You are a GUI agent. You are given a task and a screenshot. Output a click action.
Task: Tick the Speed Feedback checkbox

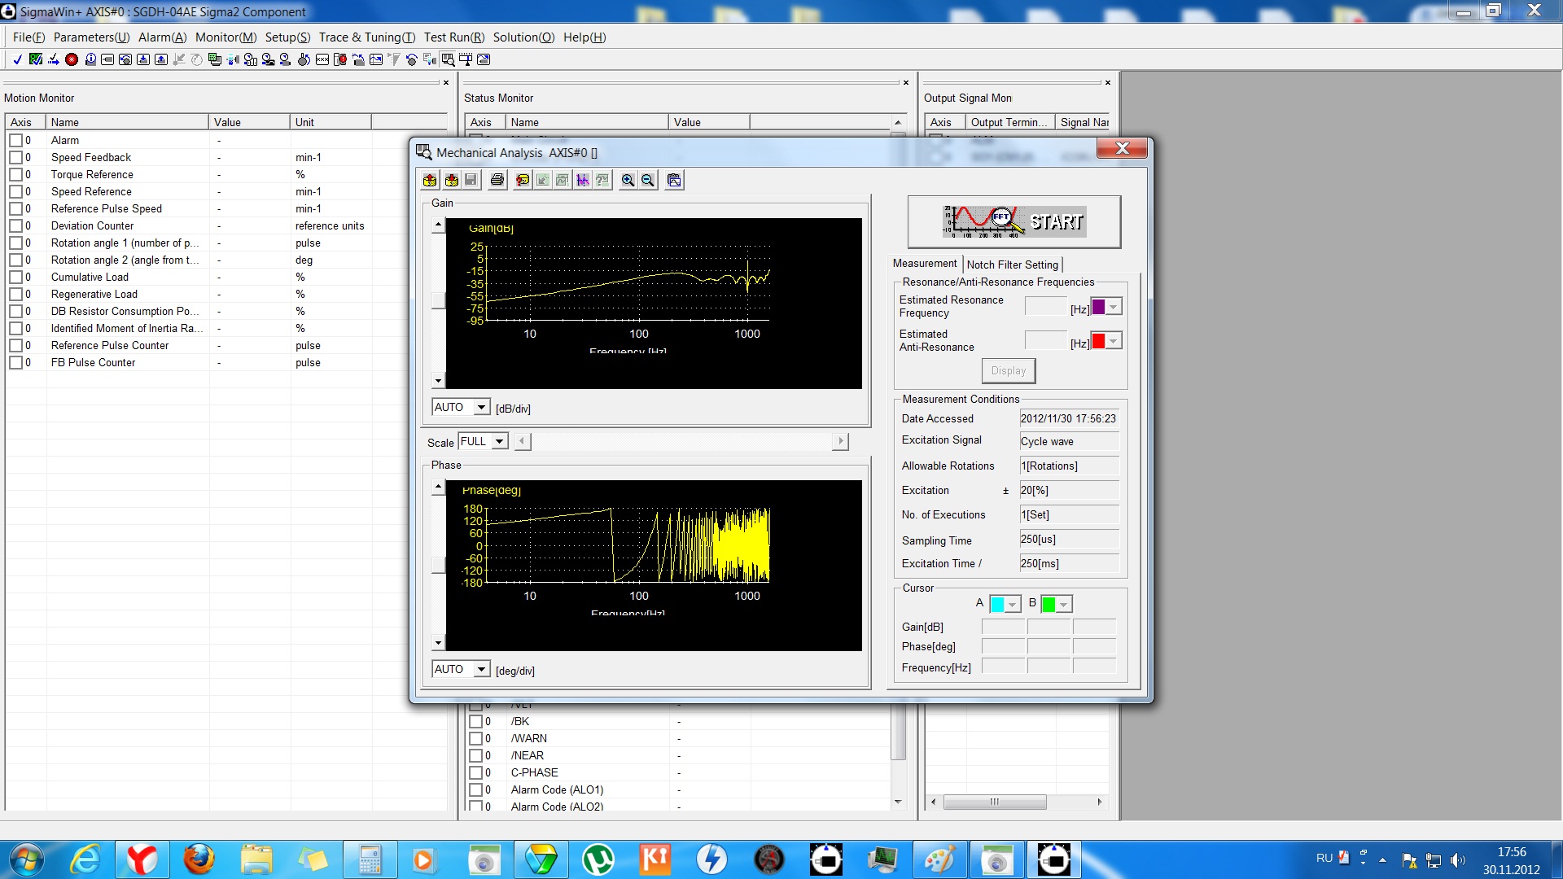(15, 157)
